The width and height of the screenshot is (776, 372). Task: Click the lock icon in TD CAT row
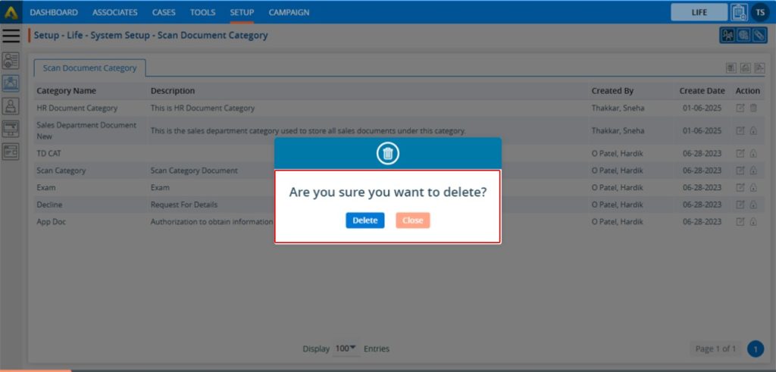[753, 153]
